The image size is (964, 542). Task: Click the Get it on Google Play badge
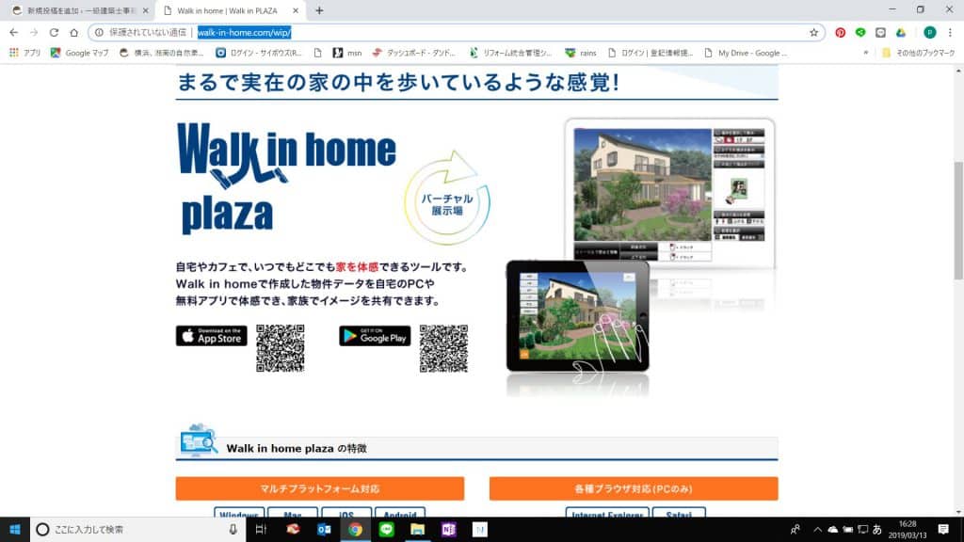point(374,336)
